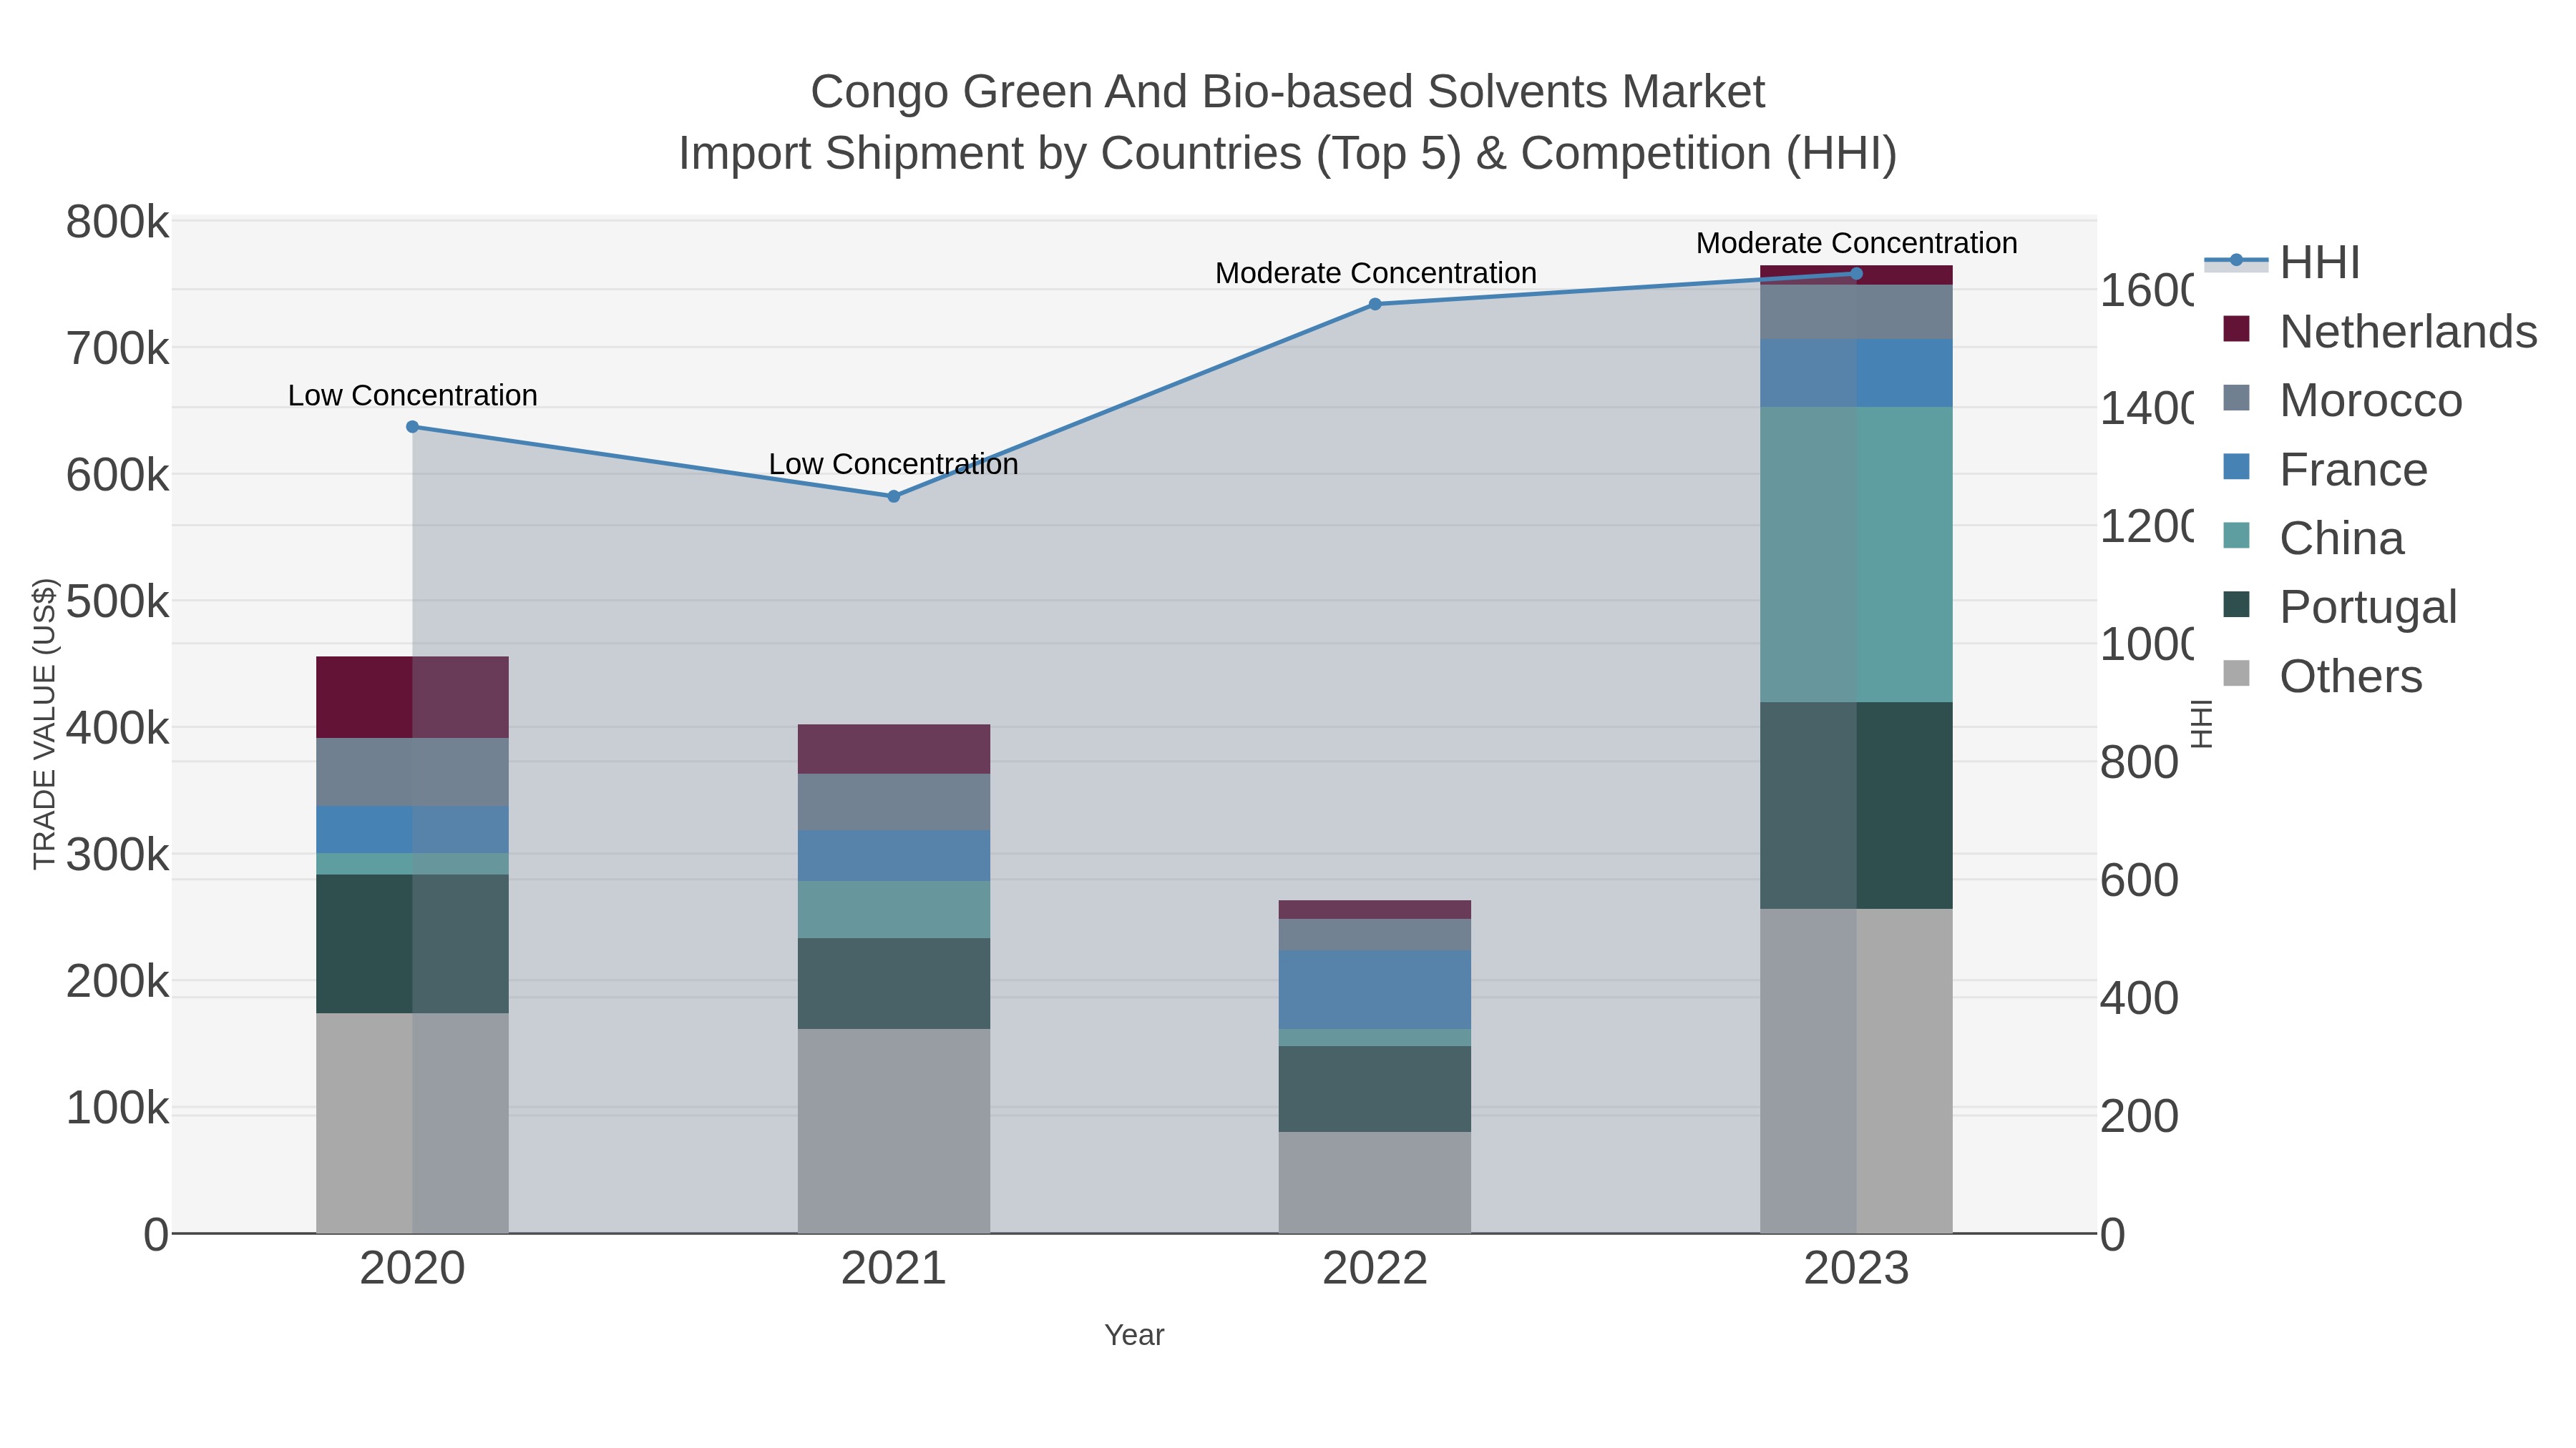2576x1448 pixels.
Task: Click the 'Low Concentration' annotation above 2020
Action: (x=413, y=395)
